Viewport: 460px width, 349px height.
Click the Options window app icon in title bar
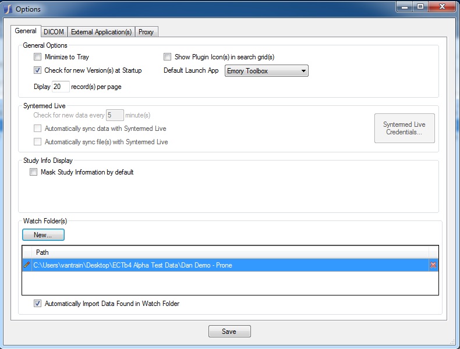click(8, 9)
